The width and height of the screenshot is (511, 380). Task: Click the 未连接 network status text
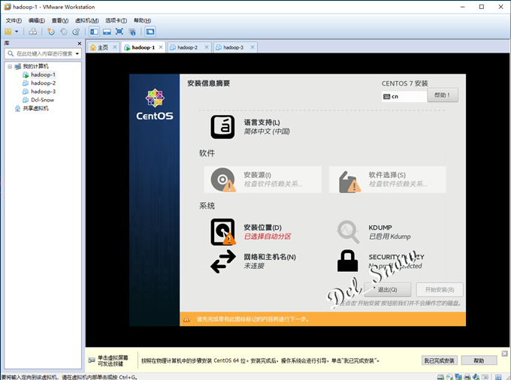pyautogui.click(x=254, y=266)
